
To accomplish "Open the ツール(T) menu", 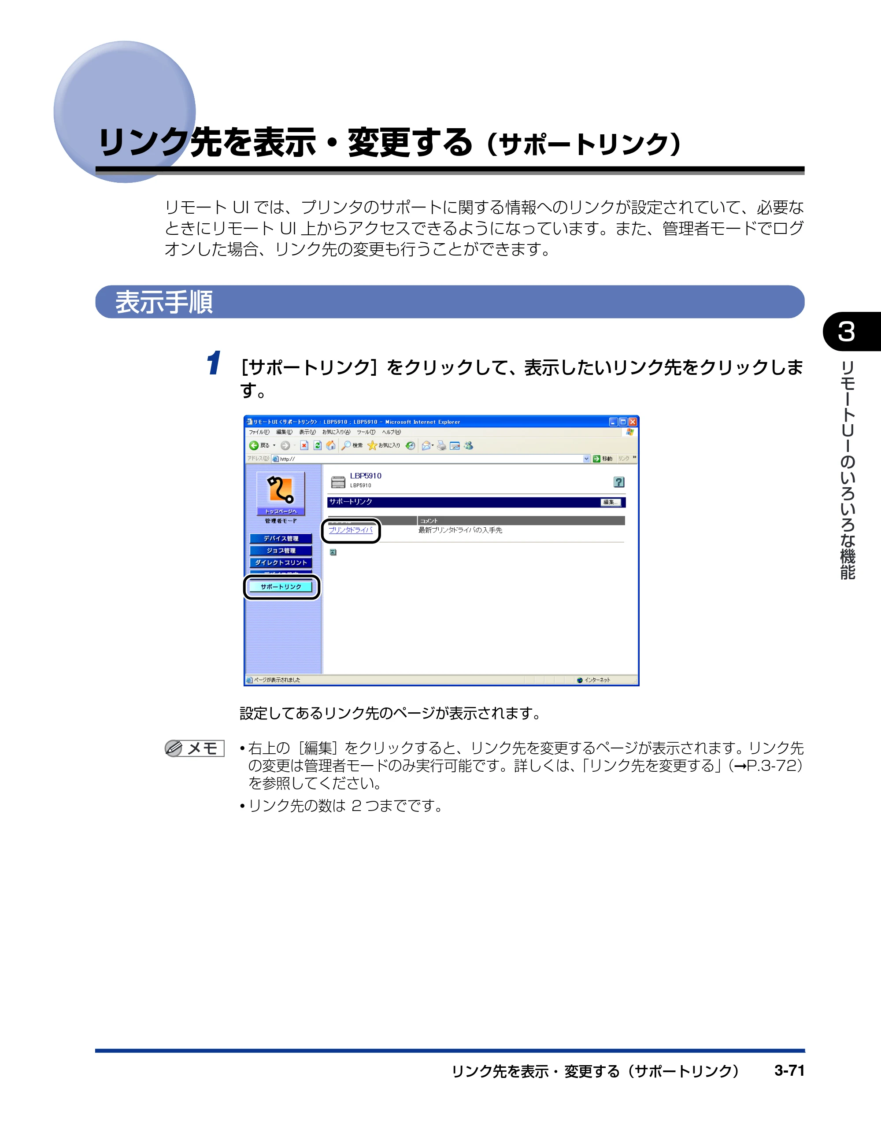I will click(x=366, y=432).
